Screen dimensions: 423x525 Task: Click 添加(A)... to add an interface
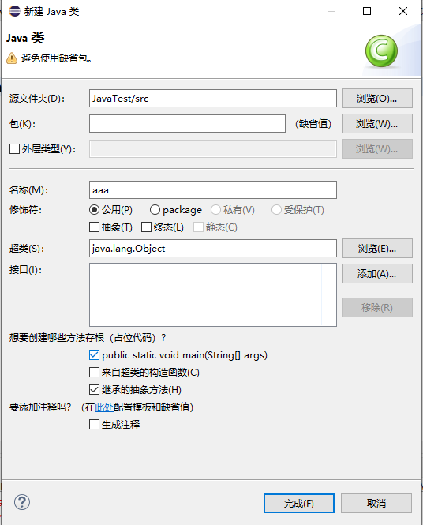tap(377, 273)
